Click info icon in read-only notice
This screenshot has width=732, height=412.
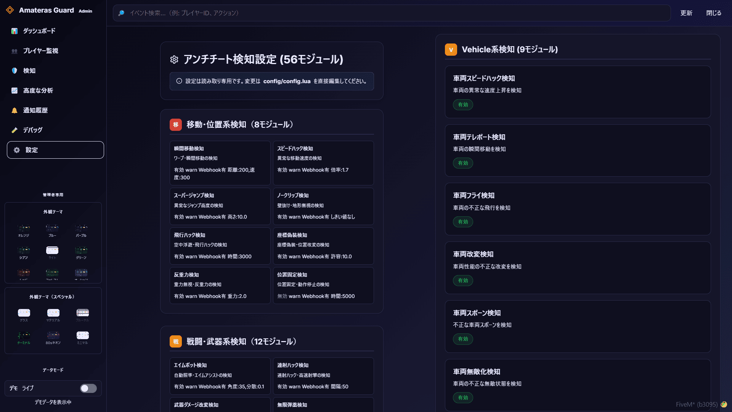tap(179, 81)
